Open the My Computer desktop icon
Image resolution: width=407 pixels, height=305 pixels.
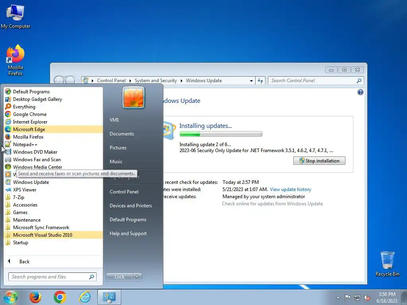point(16,17)
